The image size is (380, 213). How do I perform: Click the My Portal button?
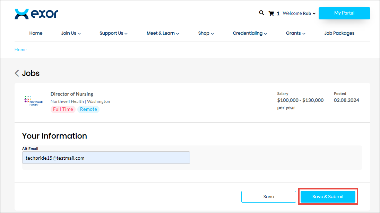click(344, 13)
